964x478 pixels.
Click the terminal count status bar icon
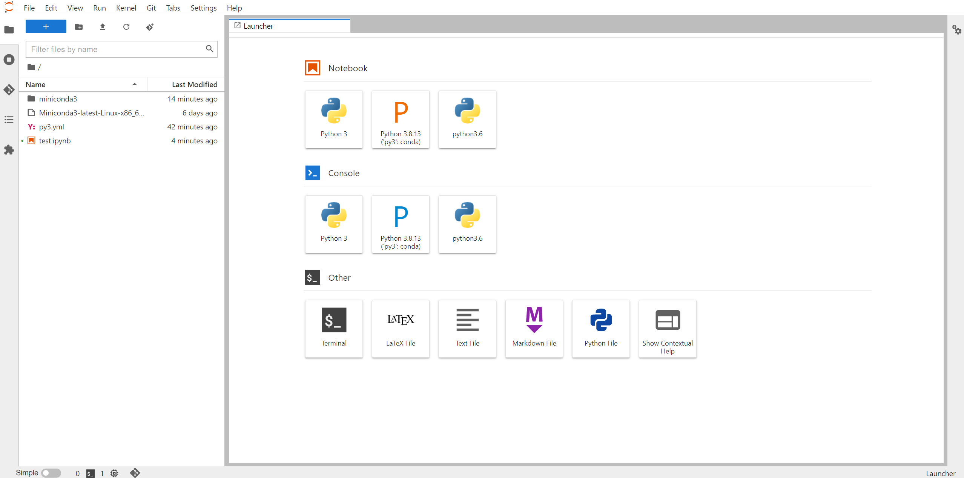click(x=90, y=473)
